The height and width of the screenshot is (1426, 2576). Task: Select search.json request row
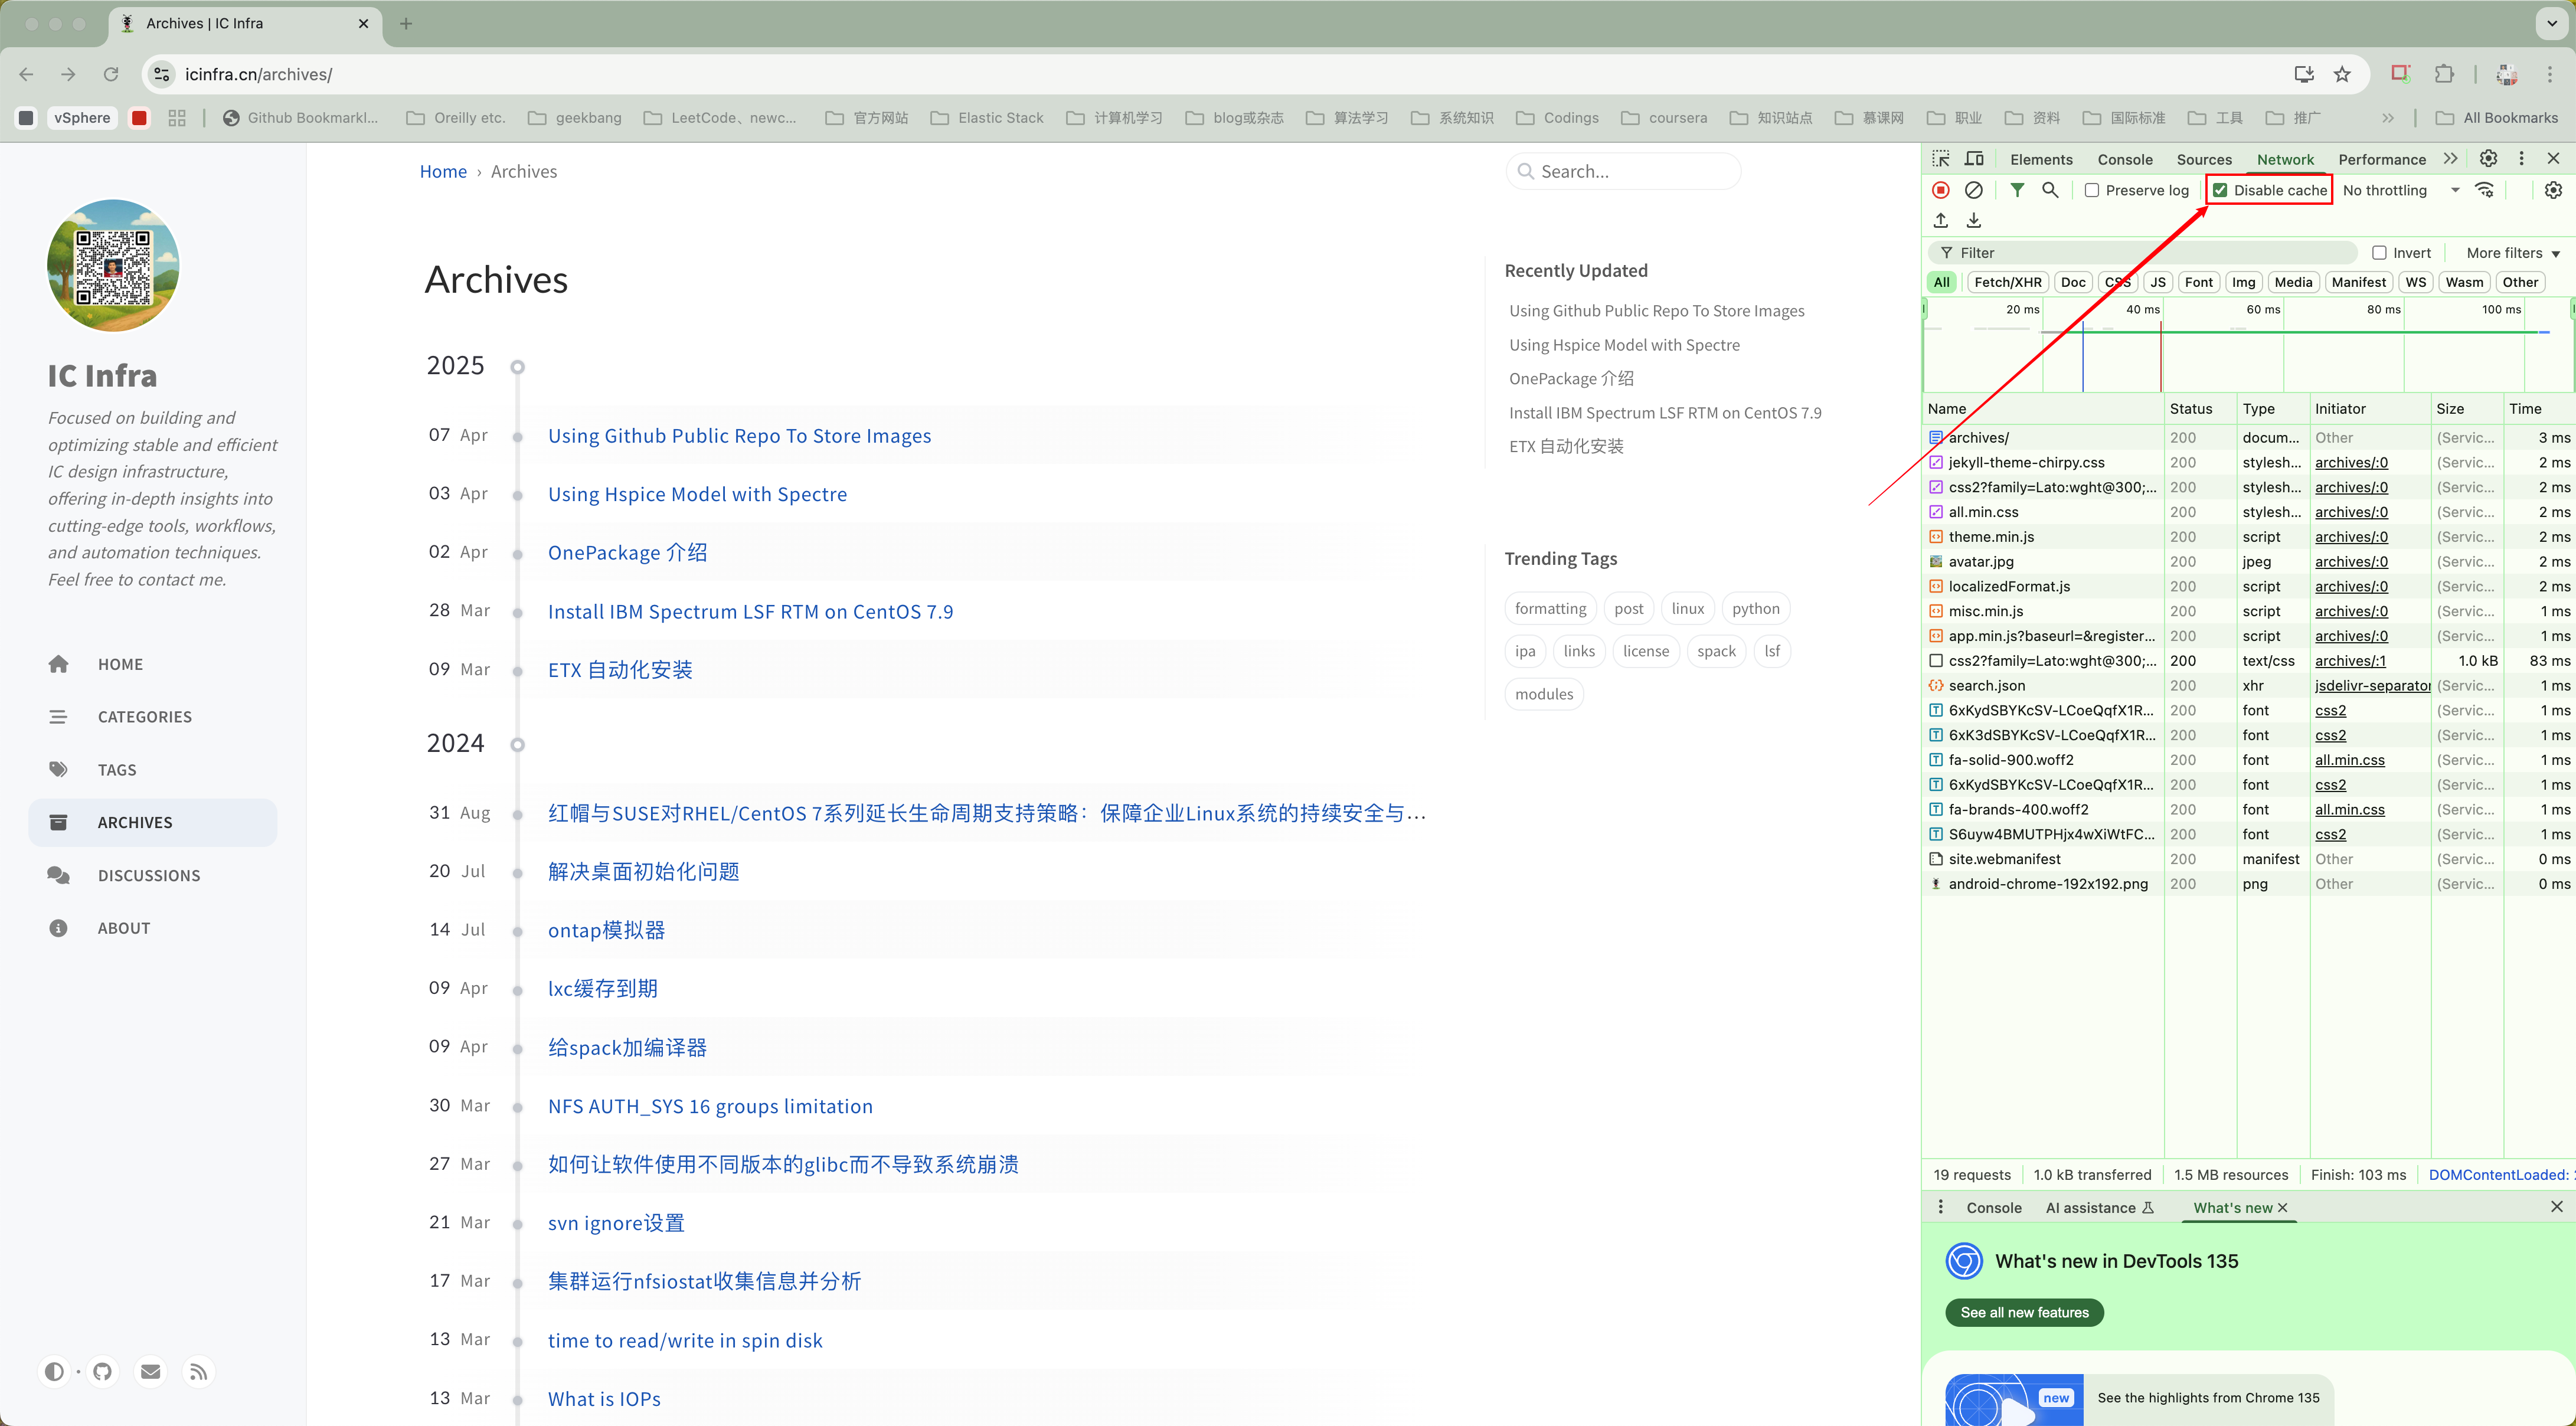tap(2248, 685)
